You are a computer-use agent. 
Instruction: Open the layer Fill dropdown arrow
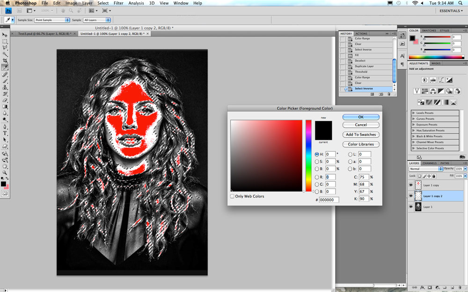tap(465, 176)
